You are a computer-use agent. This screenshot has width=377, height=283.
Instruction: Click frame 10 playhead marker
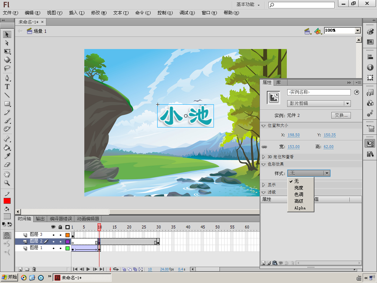[99, 227]
